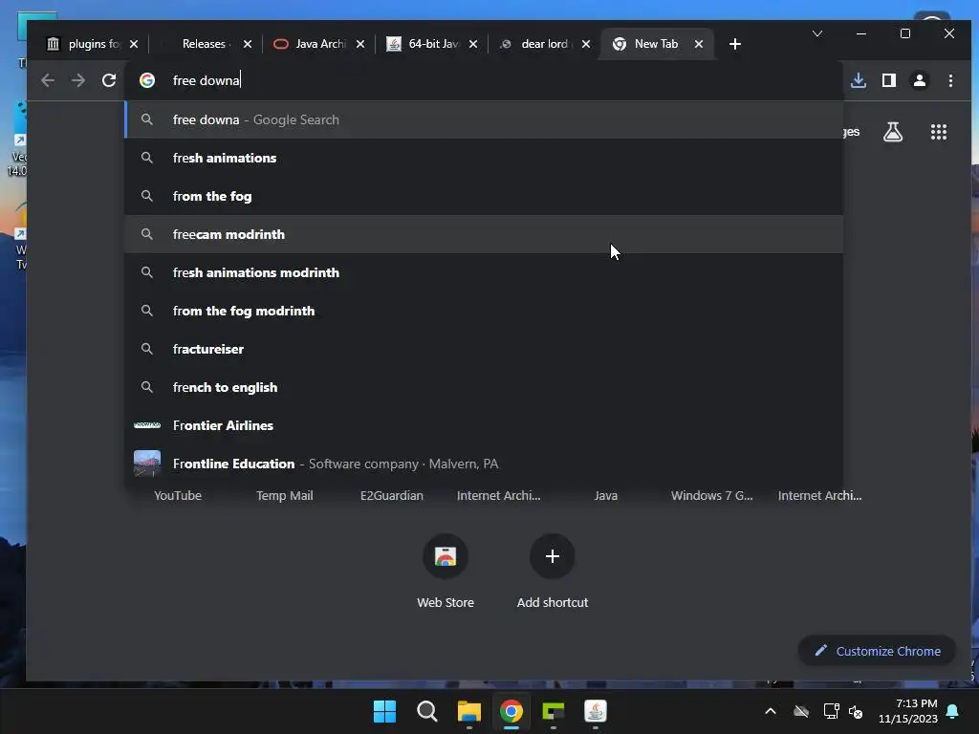
Task: Open the Java app in taskbar
Action: (x=595, y=711)
